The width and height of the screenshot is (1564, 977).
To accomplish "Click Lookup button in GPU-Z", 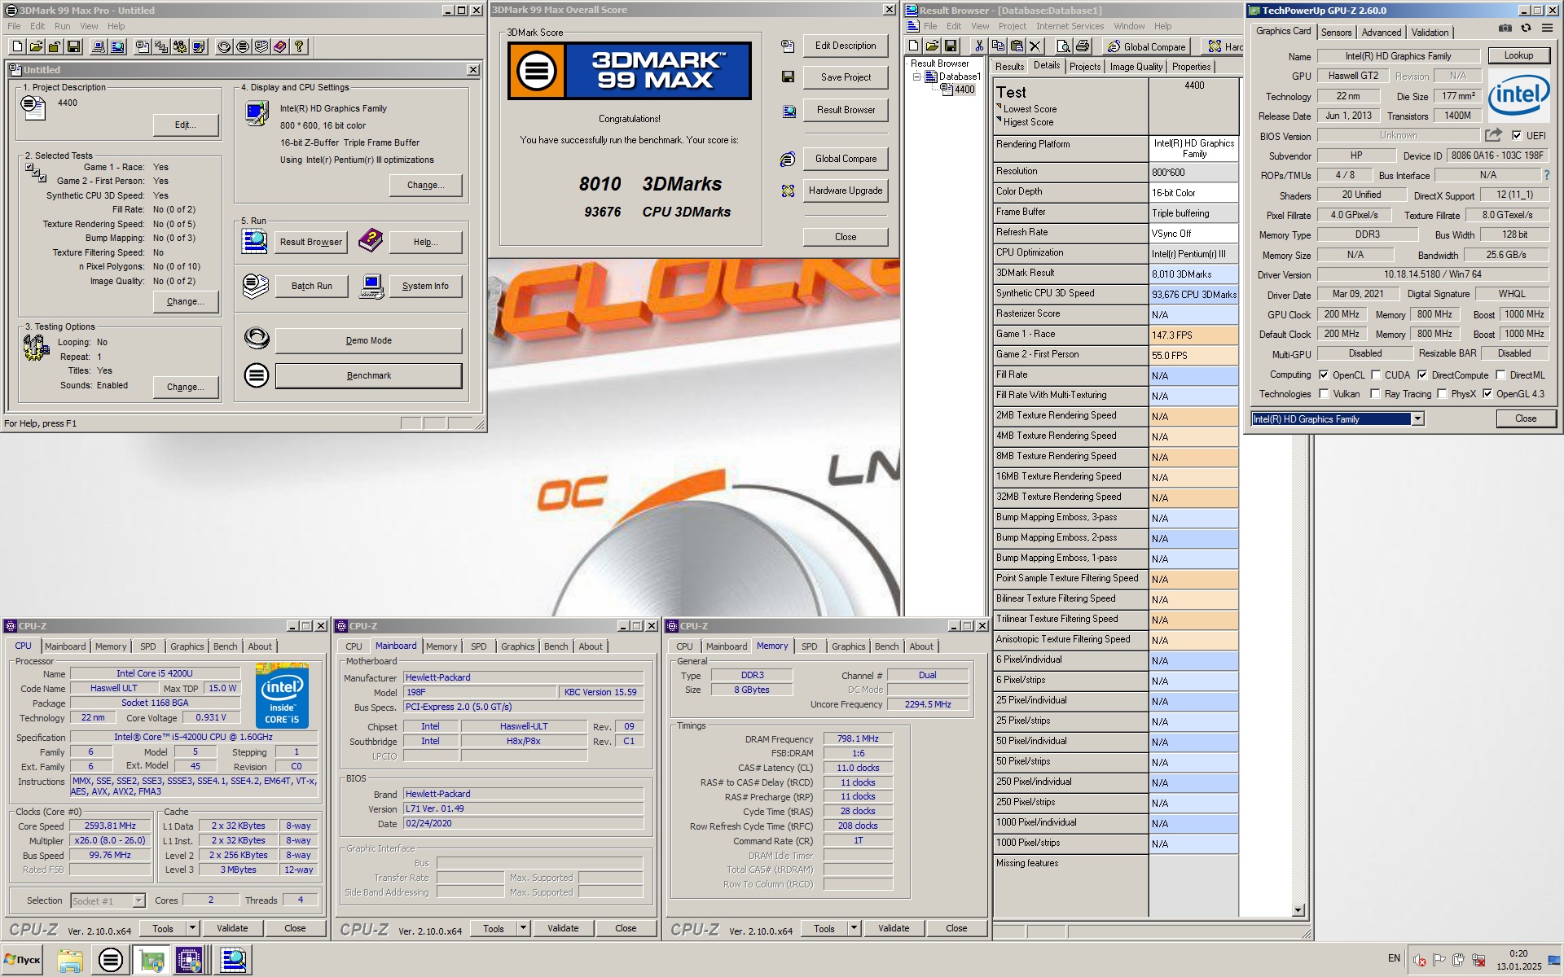I will tap(1518, 55).
